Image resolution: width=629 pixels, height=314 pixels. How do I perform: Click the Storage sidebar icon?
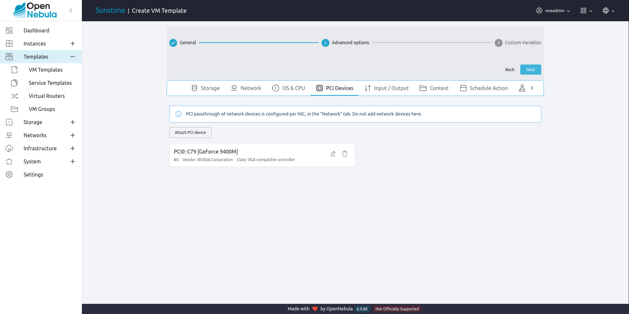point(9,122)
